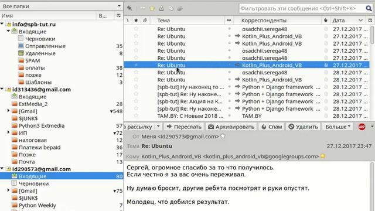Viewport: 375px width, 211px height.
Task: Collapse Входящие under info@spb-tut.ru
Action: tap(9, 31)
